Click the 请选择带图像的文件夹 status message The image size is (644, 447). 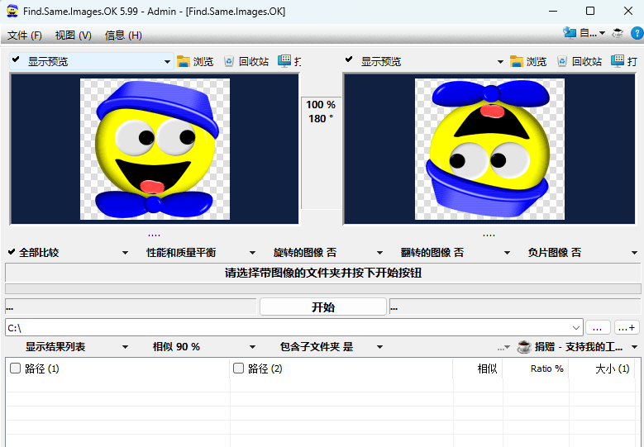click(x=323, y=273)
